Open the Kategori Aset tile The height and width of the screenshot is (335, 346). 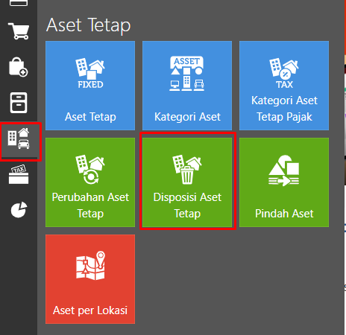pyautogui.click(x=187, y=86)
